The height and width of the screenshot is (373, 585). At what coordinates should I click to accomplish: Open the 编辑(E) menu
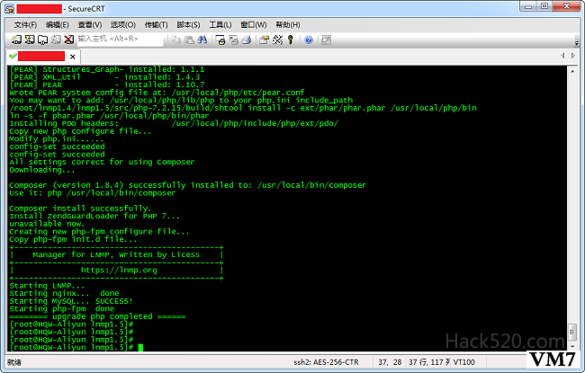tap(57, 25)
